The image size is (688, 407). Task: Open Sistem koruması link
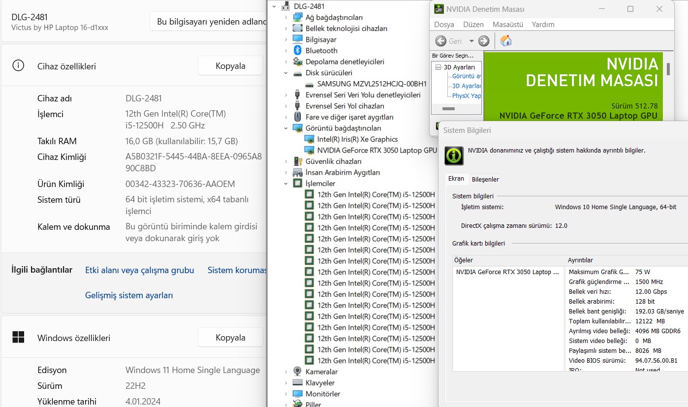tap(237, 270)
